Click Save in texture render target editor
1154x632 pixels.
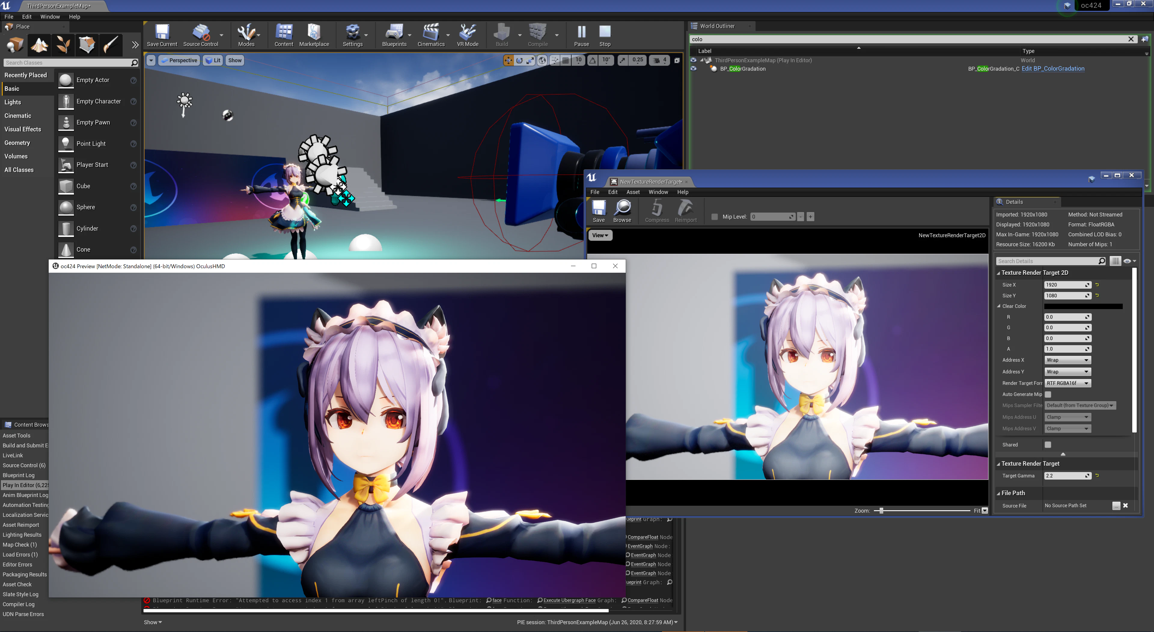point(599,211)
